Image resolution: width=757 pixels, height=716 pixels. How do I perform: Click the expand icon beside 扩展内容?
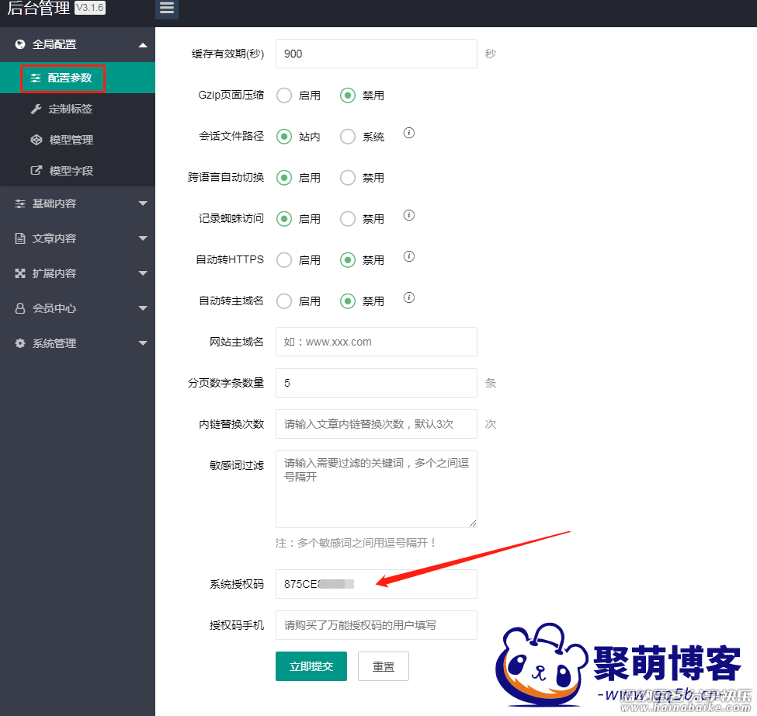[19, 273]
